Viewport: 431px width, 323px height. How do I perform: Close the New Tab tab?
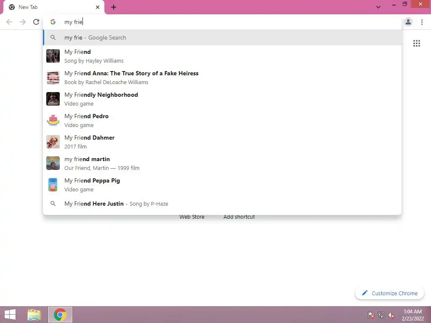pos(98,7)
